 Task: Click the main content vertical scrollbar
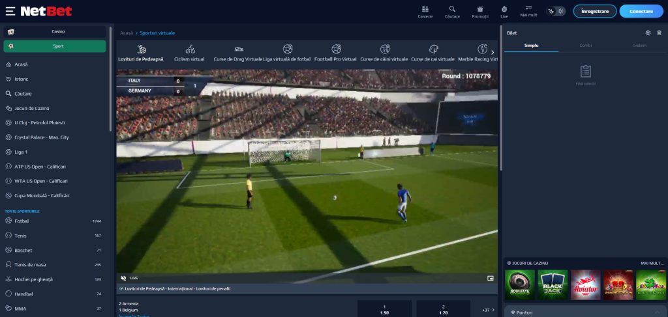tap(500, 98)
